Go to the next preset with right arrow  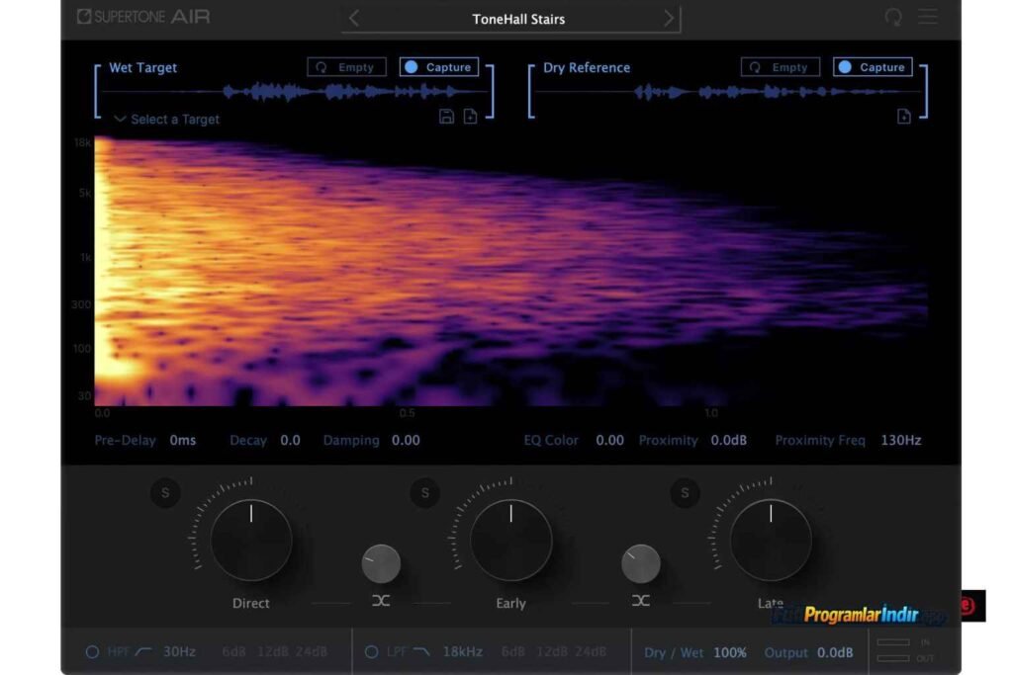click(x=670, y=19)
